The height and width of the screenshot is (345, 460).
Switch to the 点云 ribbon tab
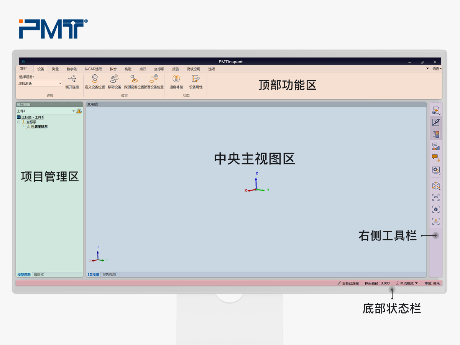(x=143, y=69)
